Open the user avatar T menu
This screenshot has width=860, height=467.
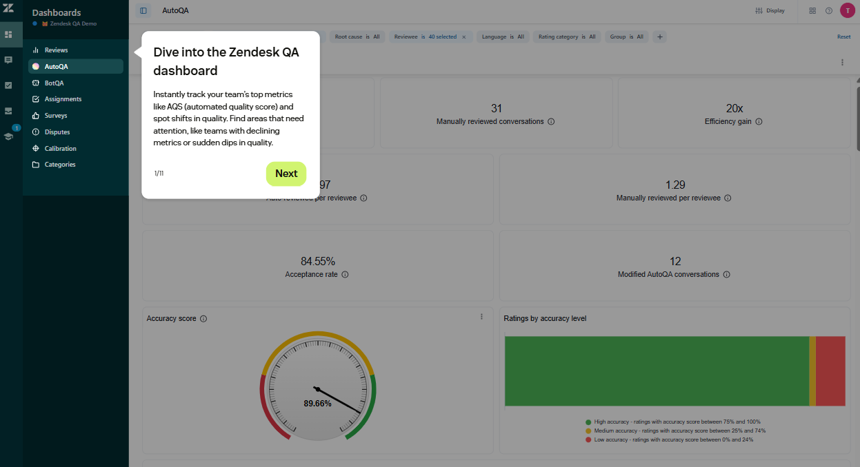847,10
